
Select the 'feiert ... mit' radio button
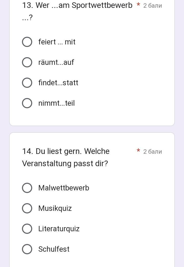coord(27,42)
